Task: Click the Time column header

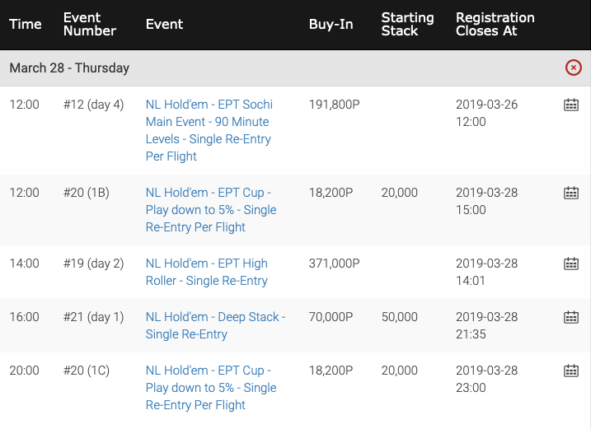Action: tap(26, 24)
